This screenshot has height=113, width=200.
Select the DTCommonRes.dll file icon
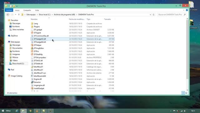coord(32,36)
